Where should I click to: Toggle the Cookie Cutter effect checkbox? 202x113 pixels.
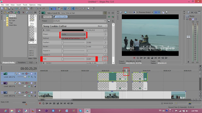pos(54,17)
